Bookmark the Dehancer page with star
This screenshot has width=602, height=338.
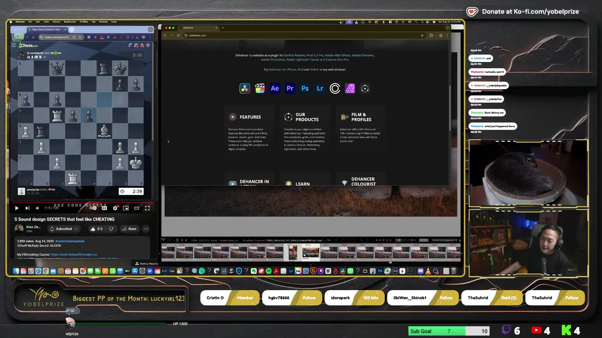422,35
